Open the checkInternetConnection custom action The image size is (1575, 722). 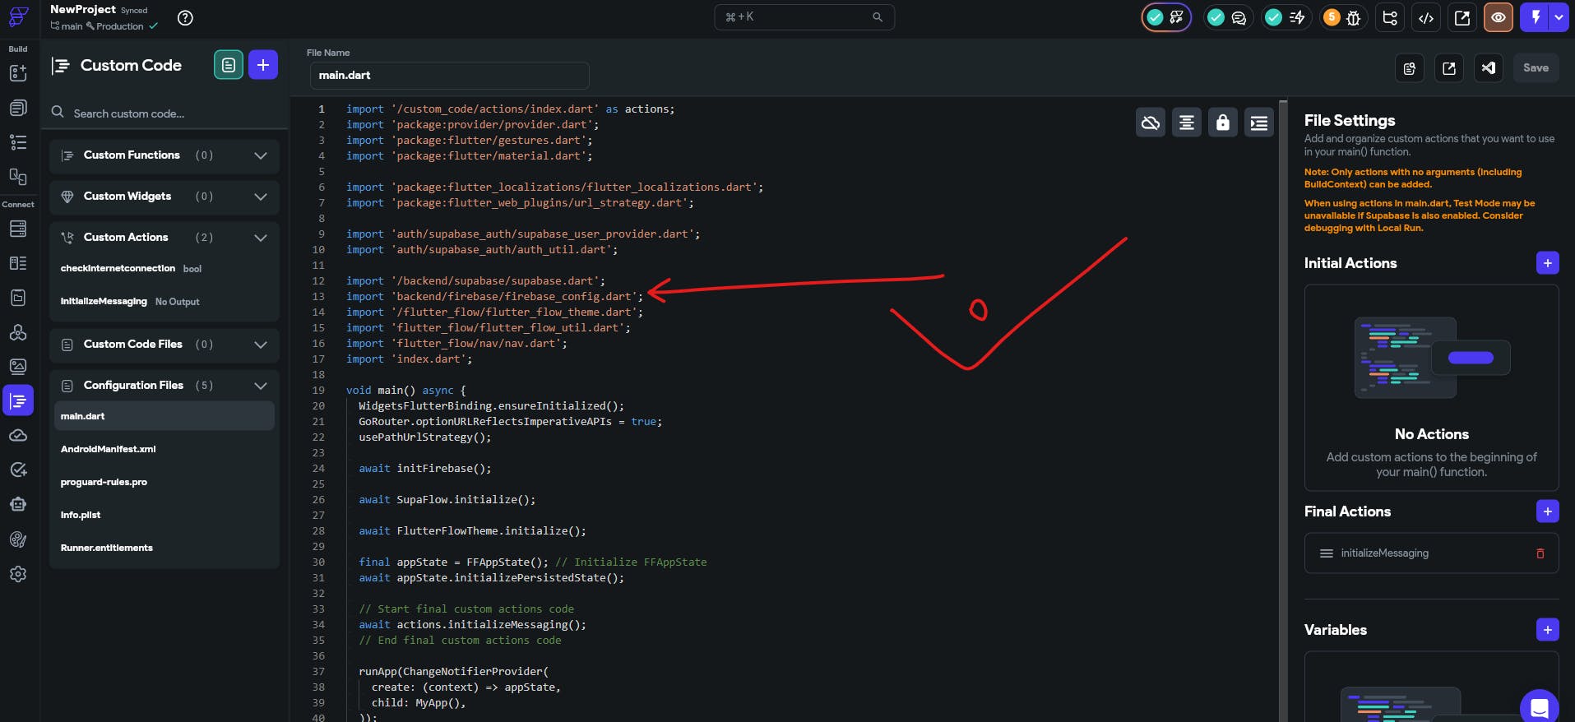pyautogui.click(x=118, y=269)
